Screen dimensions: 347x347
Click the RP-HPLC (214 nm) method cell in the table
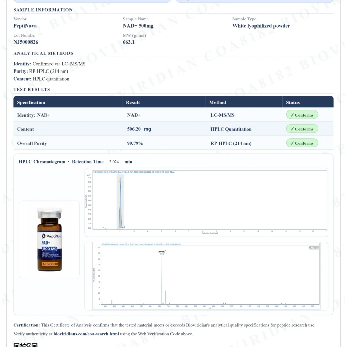pyautogui.click(x=231, y=143)
